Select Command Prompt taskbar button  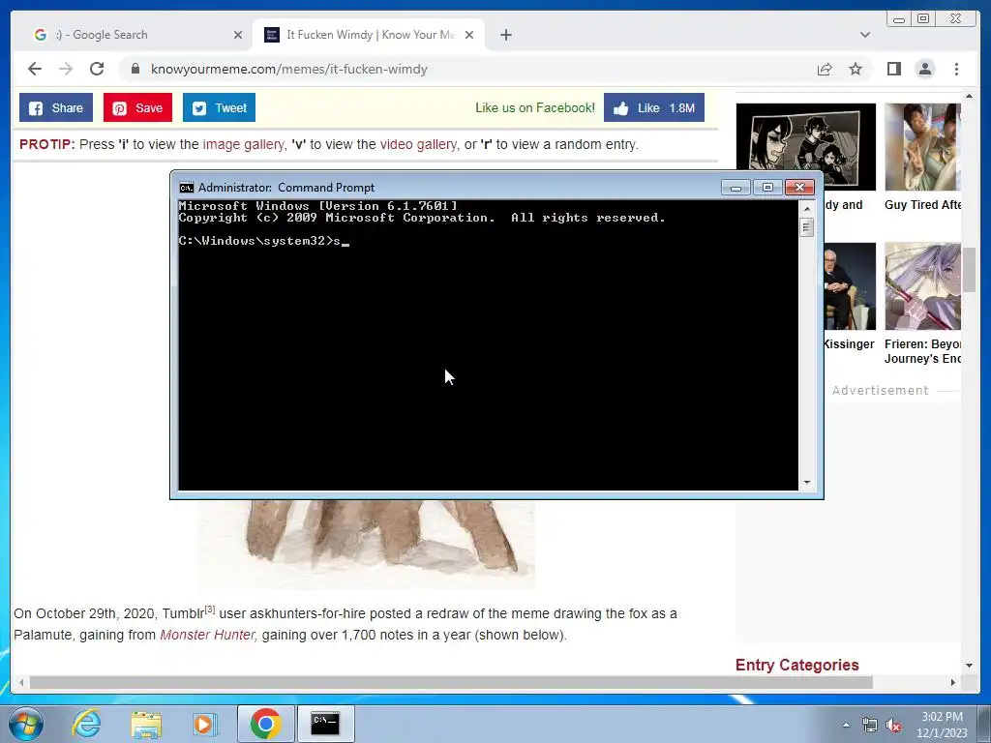(325, 724)
